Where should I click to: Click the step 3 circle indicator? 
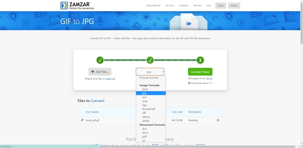click(x=200, y=60)
